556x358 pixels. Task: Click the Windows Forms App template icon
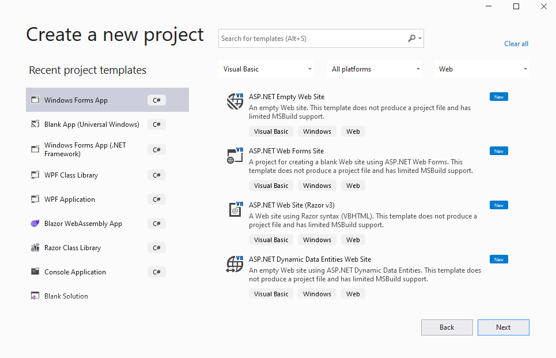click(35, 100)
